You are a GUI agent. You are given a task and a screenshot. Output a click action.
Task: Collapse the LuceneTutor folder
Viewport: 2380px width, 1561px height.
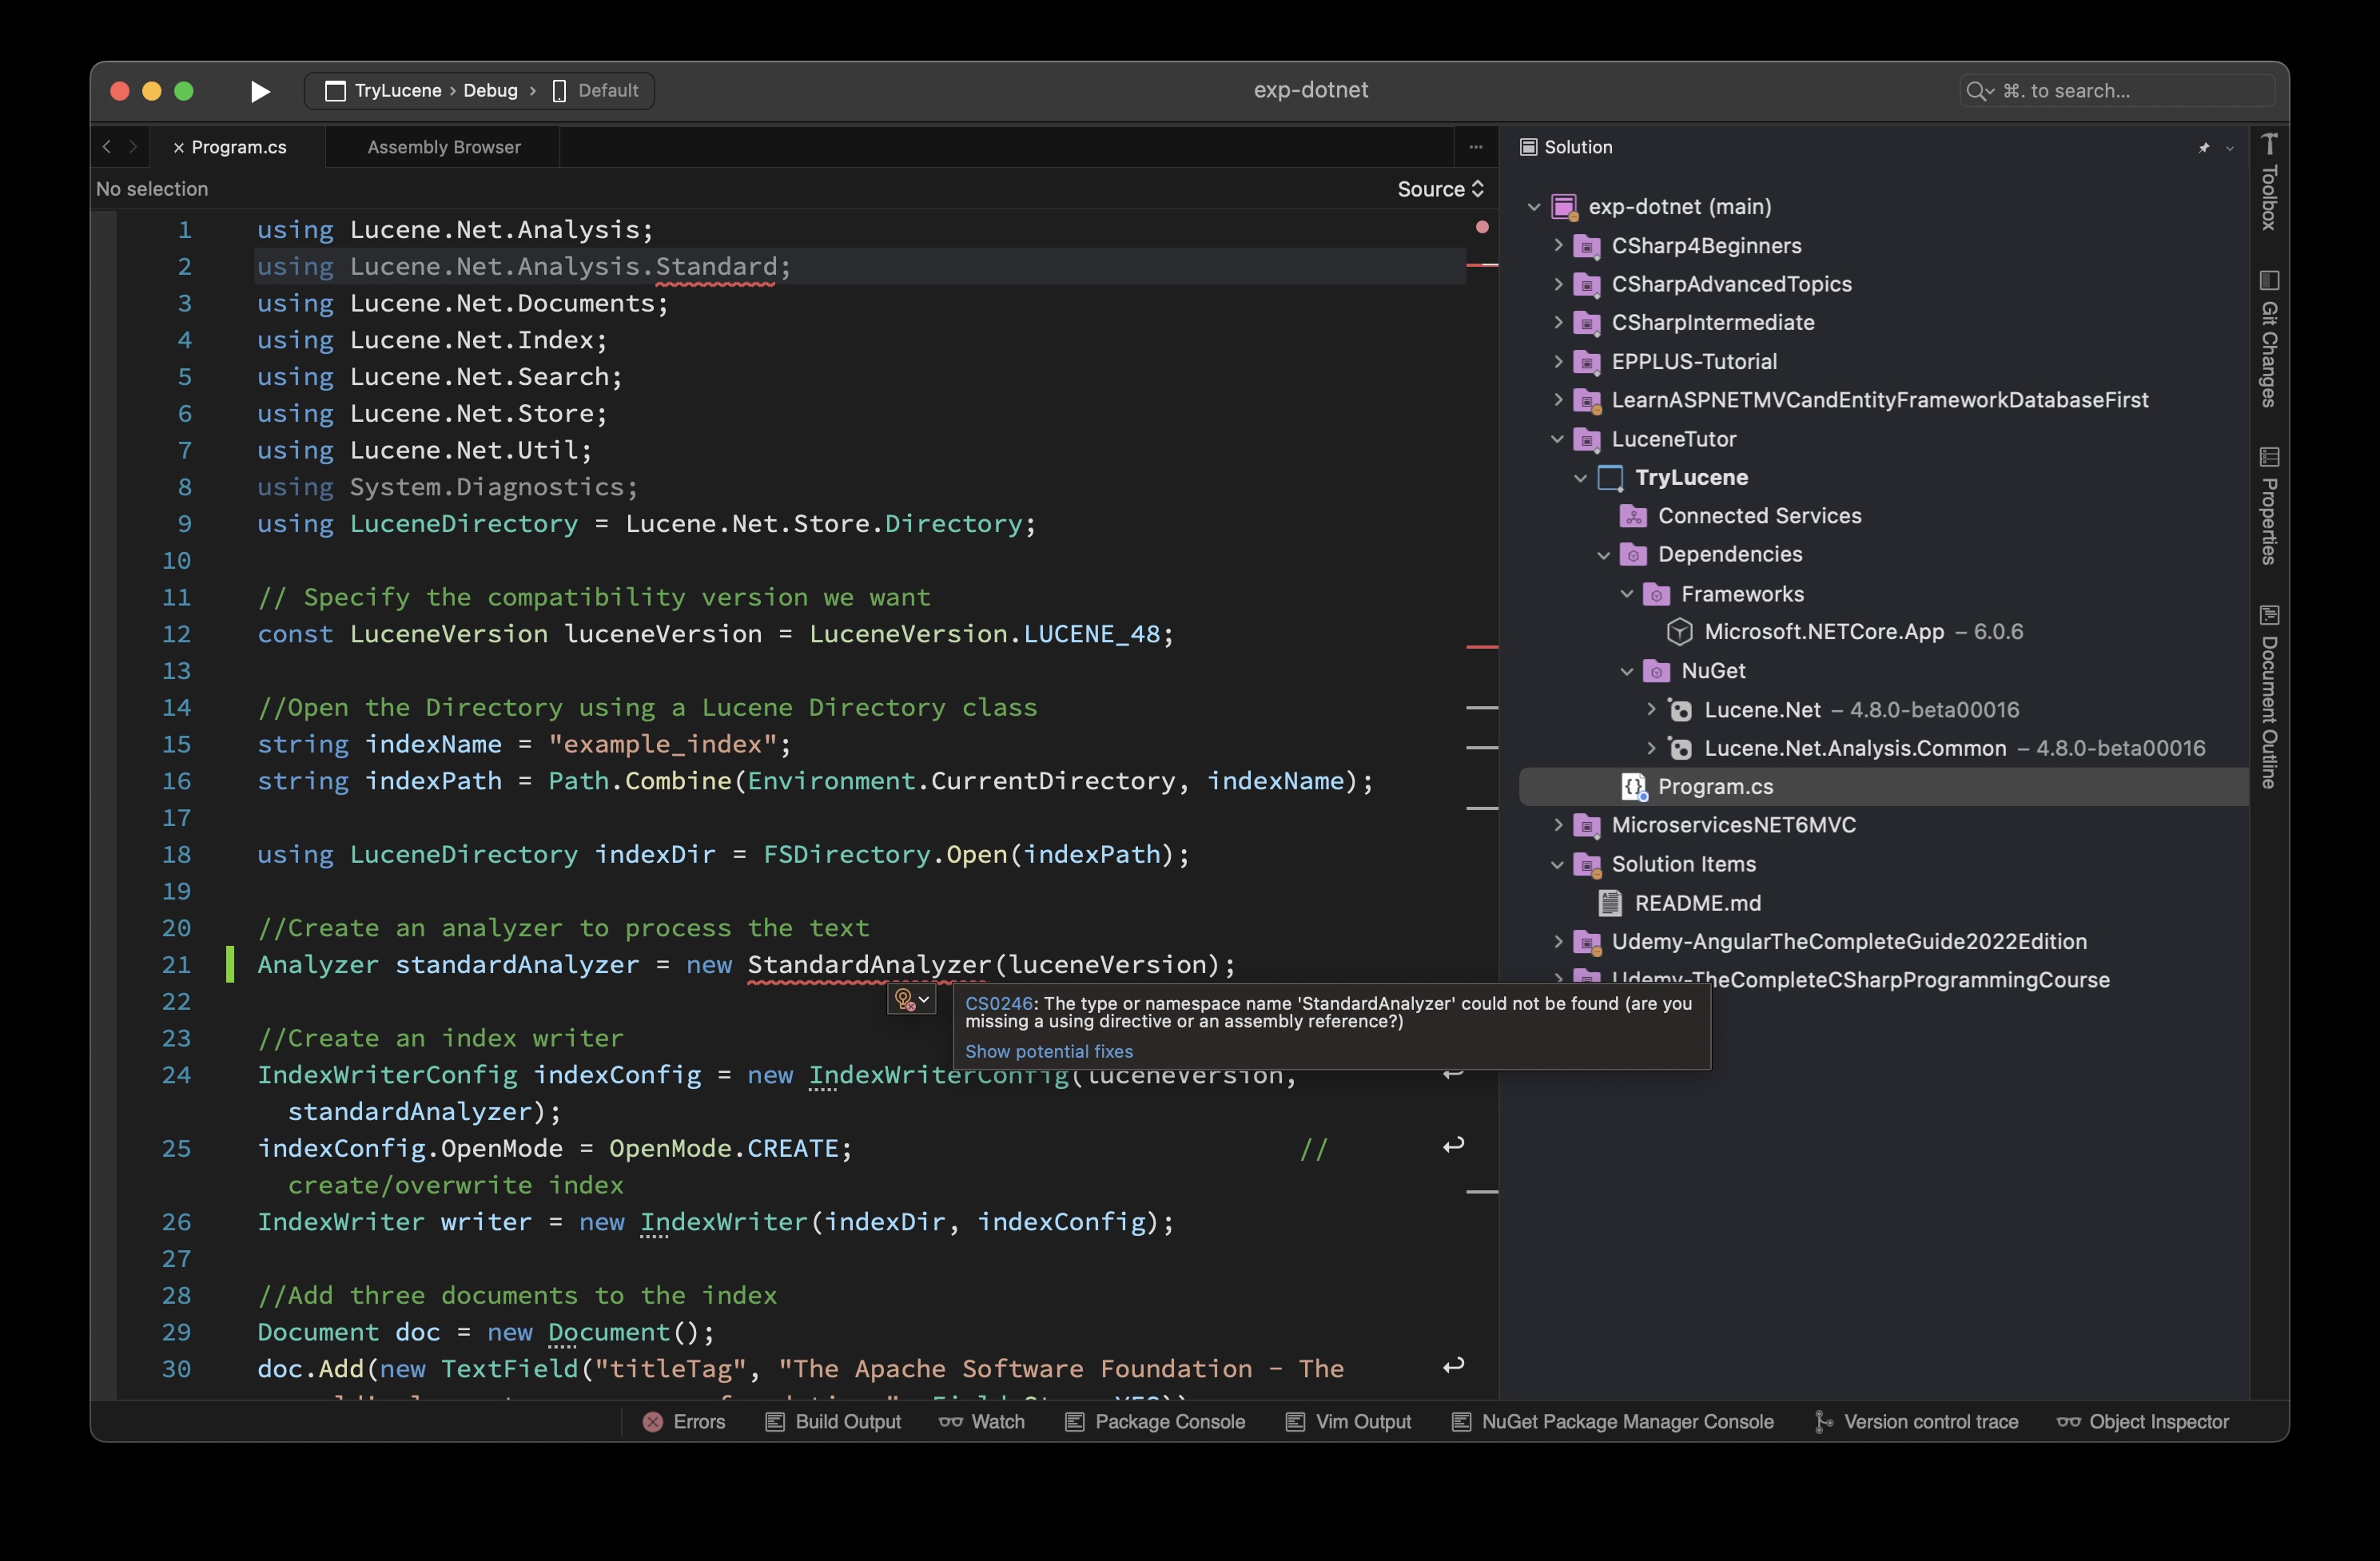[x=1558, y=439]
